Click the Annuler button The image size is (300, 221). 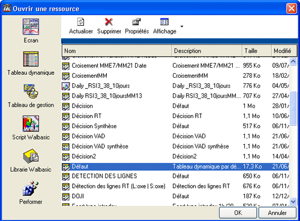click(277, 213)
